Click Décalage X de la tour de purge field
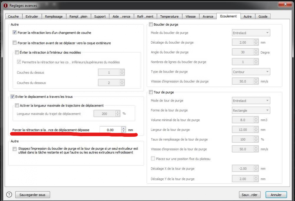295x201 pixels. point(243,169)
